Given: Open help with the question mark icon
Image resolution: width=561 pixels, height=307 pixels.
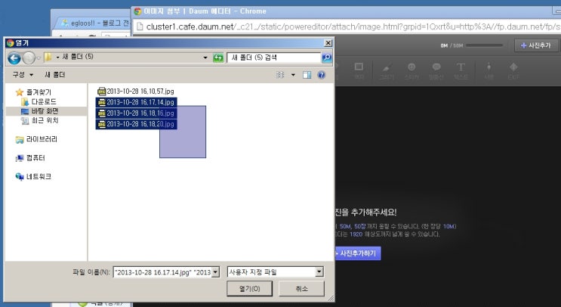Looking at the screenshot, I should click(x=322, y=75).
